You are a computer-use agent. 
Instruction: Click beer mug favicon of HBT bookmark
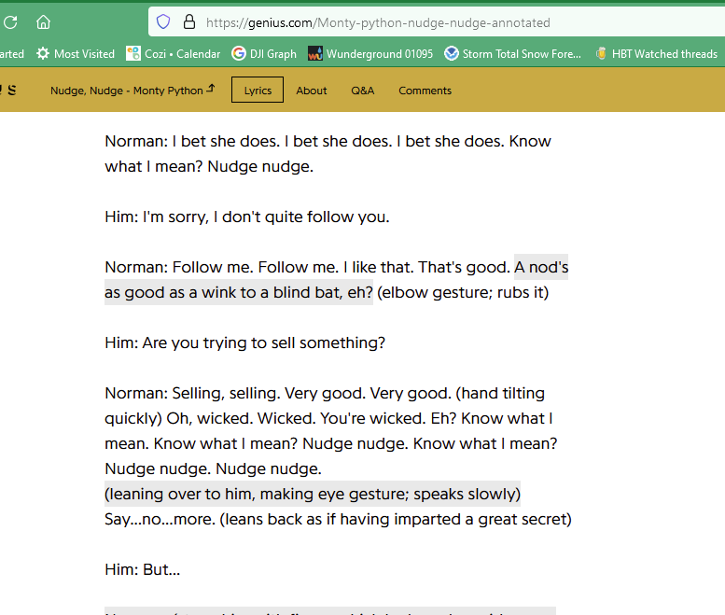601,53
